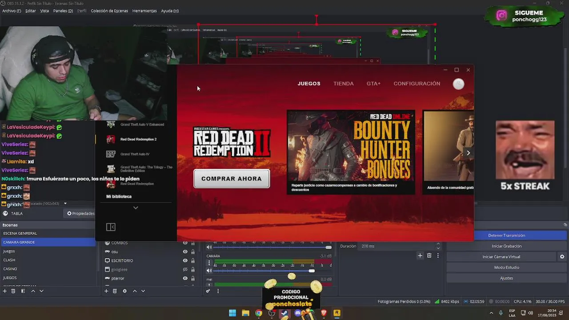Toggle lock on osu source
The height and width of the screenshot is (320, 569).
pos(192,252)
